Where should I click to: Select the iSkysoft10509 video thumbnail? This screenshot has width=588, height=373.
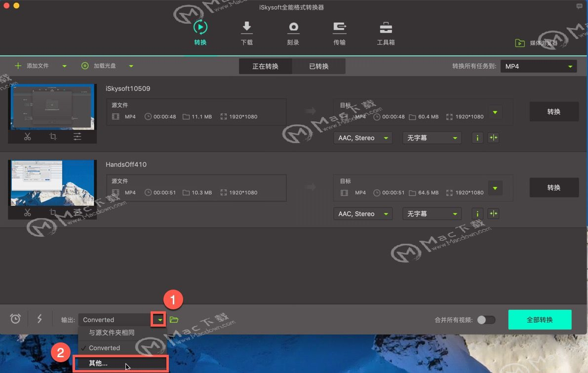pos(52,107)
